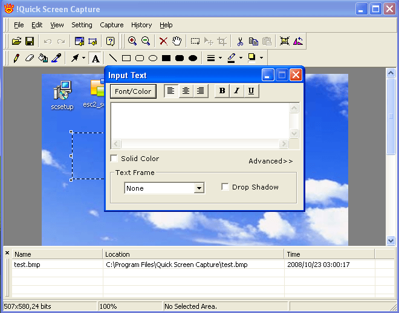Close the Input Text dialog
The image size is (399, 313).
click(296, 75)
